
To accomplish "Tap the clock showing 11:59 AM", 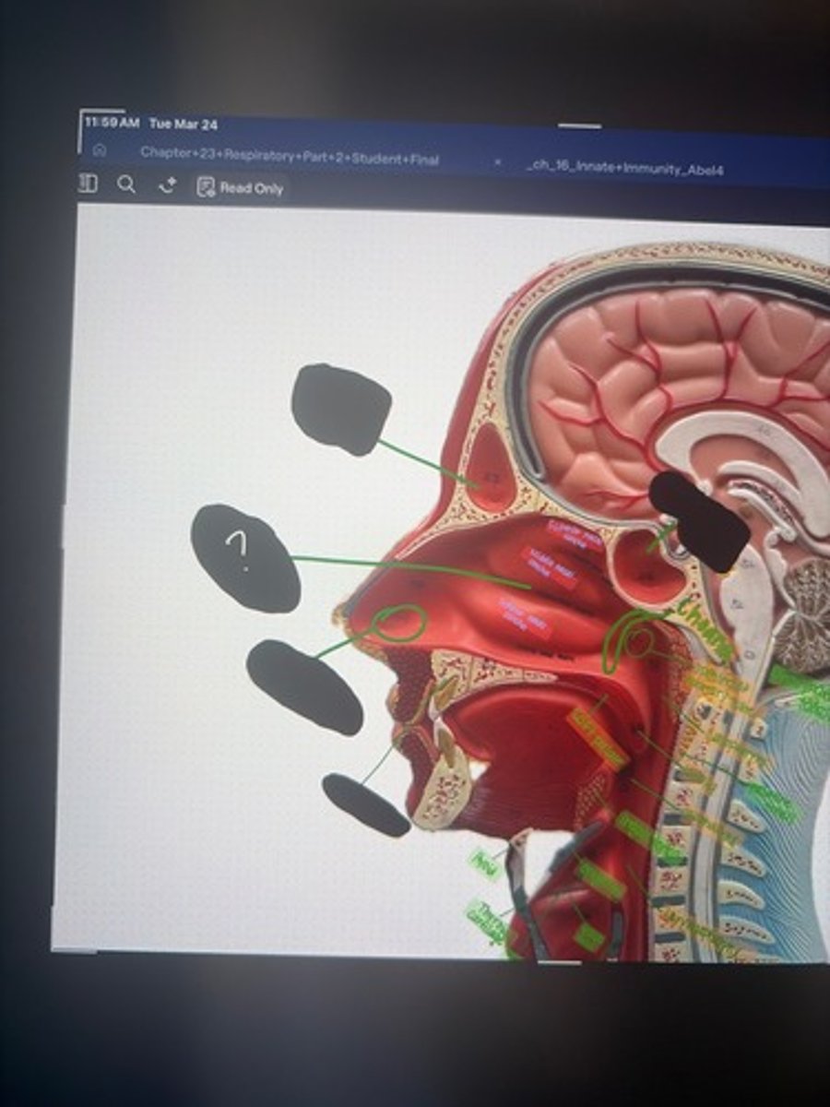I will (113, 123).
